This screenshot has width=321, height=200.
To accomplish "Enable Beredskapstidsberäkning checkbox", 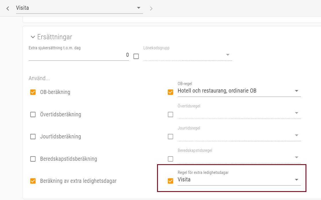I will [33, 159].
